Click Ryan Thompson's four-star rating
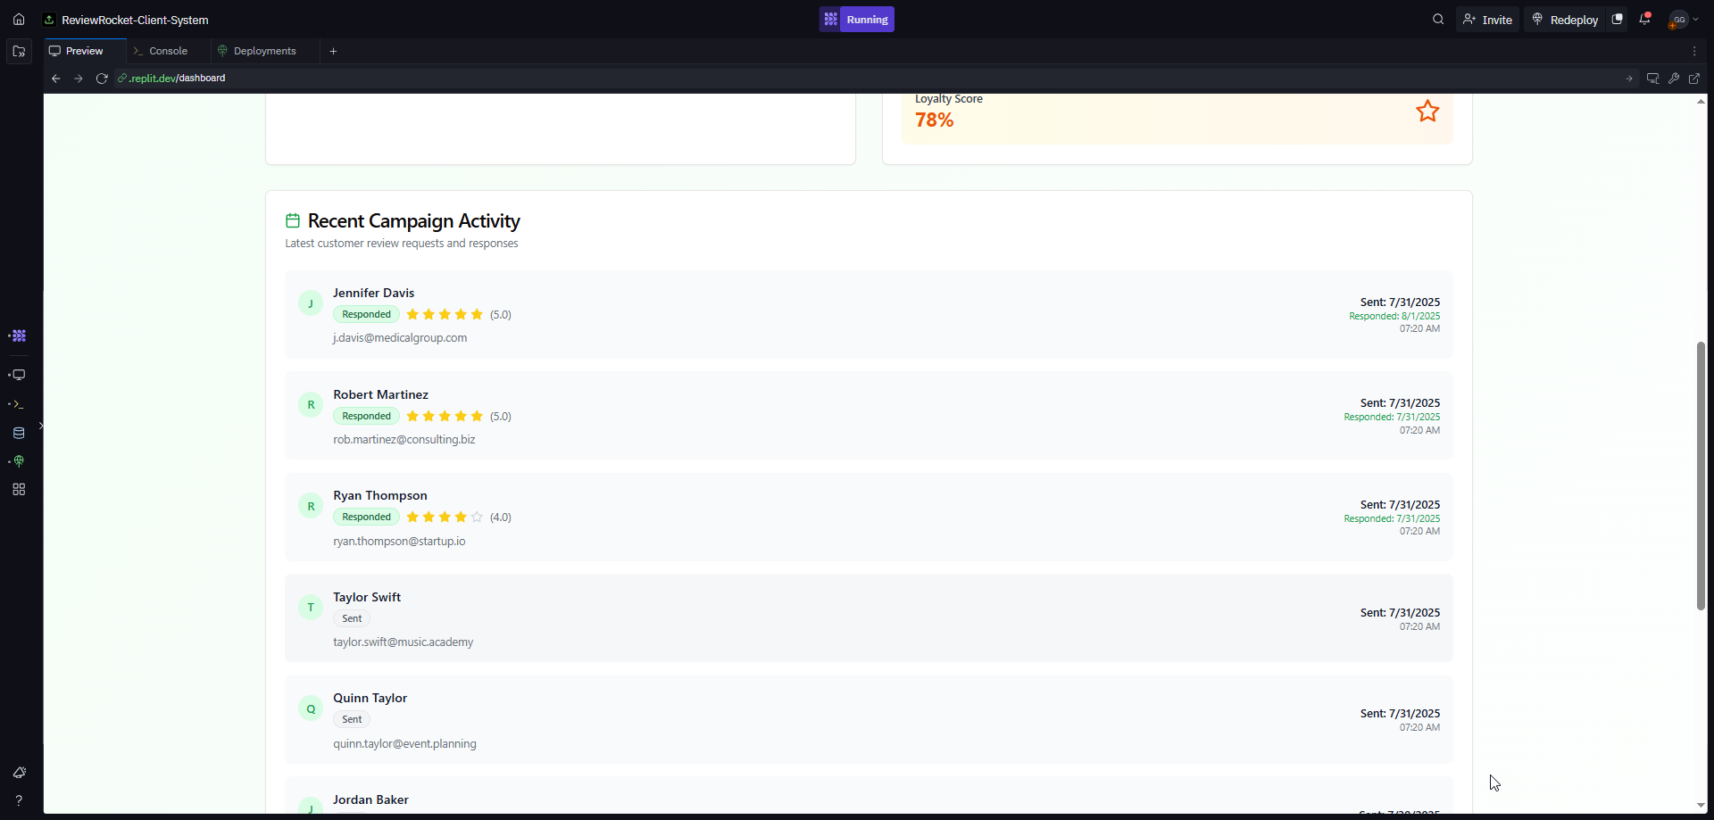1714x820 pixels. coord(445,518)
